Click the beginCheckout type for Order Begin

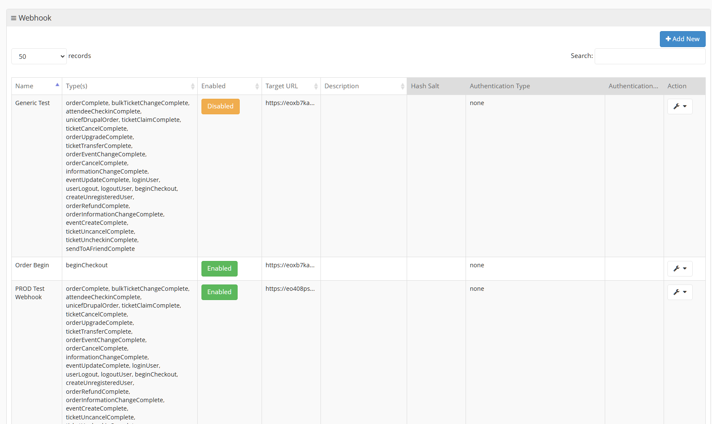(87, 265)
